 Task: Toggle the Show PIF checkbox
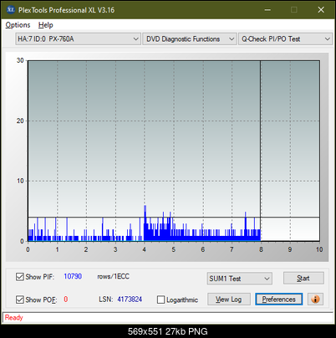[20, 277]
